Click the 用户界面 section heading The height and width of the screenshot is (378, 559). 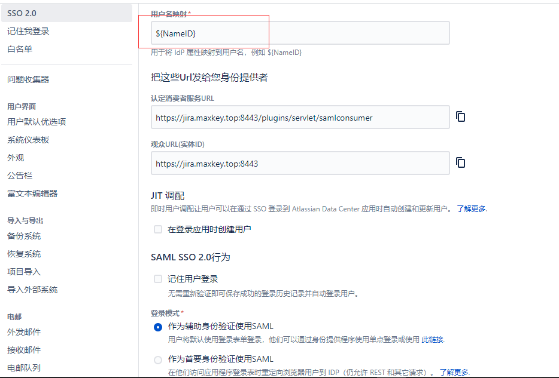coord(22,107)
